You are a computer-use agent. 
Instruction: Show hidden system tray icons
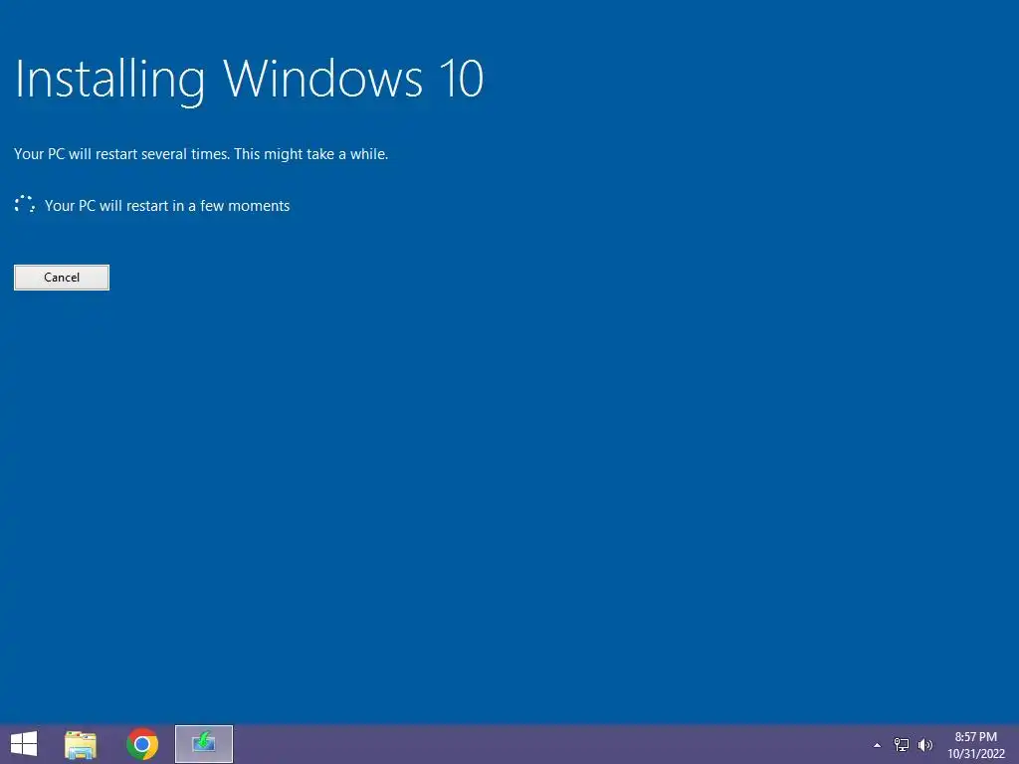[878, 745]
